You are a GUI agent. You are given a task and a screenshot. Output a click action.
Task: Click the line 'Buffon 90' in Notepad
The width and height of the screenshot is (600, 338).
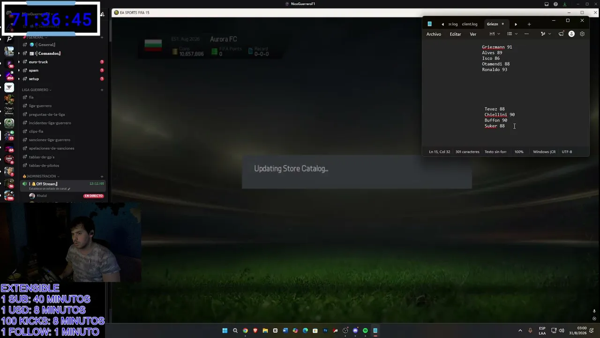point(496,120)
